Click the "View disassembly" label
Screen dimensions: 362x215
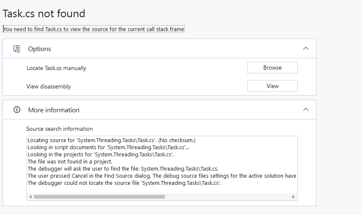(49, 86)
